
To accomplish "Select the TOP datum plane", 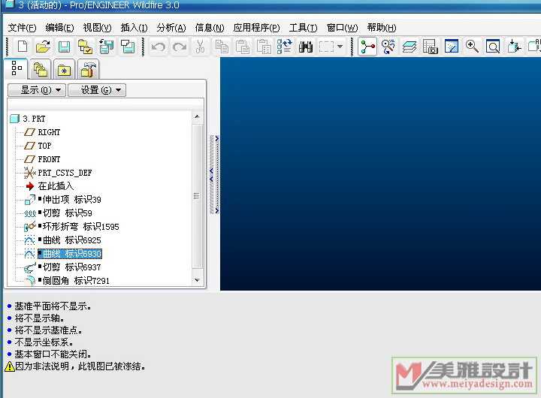I will tap(44, 146).
